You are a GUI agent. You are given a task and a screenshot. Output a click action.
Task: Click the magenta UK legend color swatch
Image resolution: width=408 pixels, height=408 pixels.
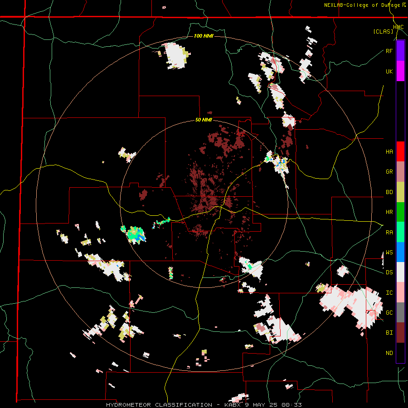400,71
